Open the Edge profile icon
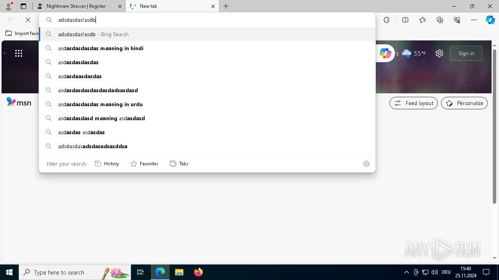Image resolution: width=499 pixels, height=280 pixels. (8, 6)
